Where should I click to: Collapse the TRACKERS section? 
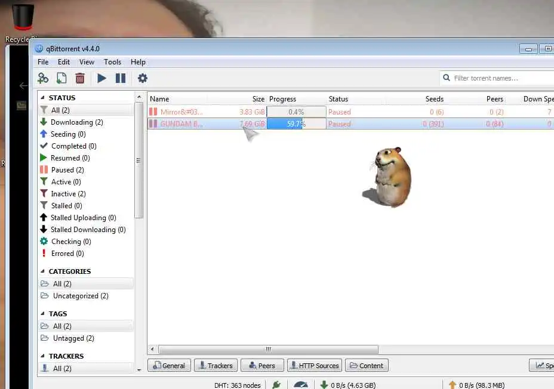[42, 356]
